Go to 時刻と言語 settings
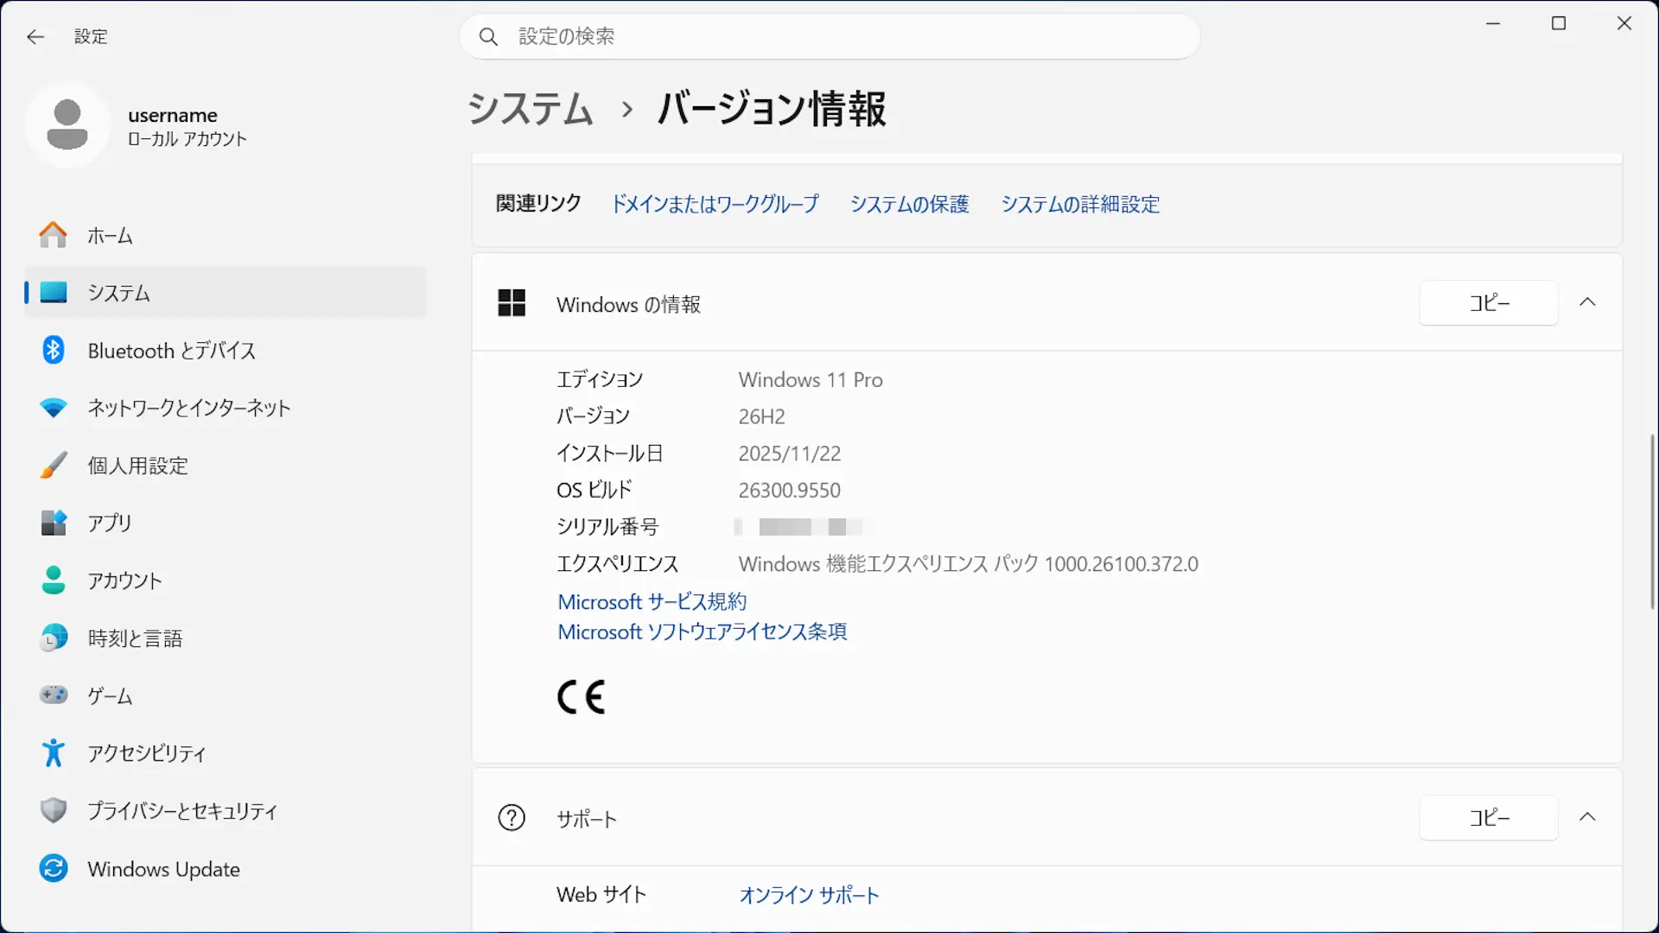The image size is (1659, 933). (x=226, y=638)
